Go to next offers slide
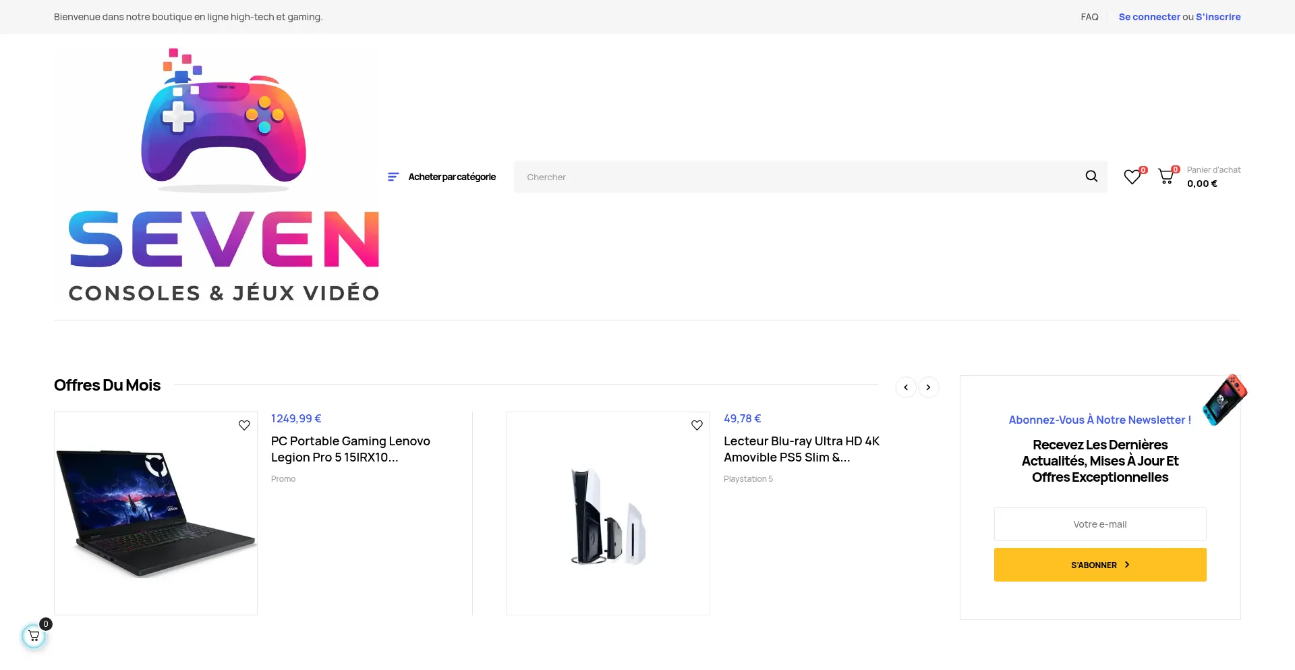This screenshot has width=1295, height=670. 929,387
